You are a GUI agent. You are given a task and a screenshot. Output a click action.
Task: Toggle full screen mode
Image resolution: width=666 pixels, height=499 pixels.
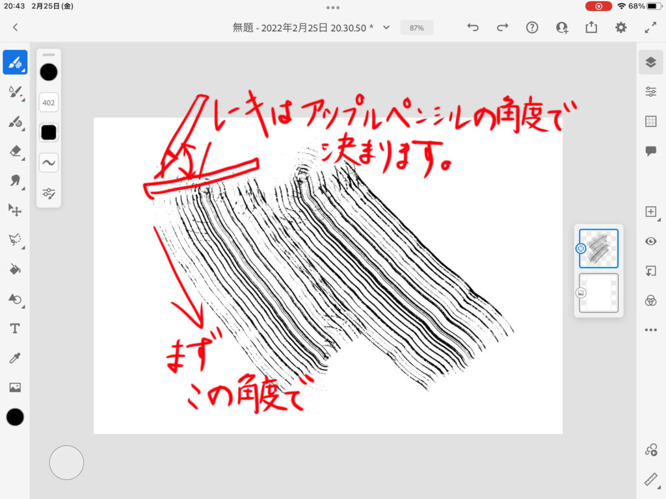650,27
